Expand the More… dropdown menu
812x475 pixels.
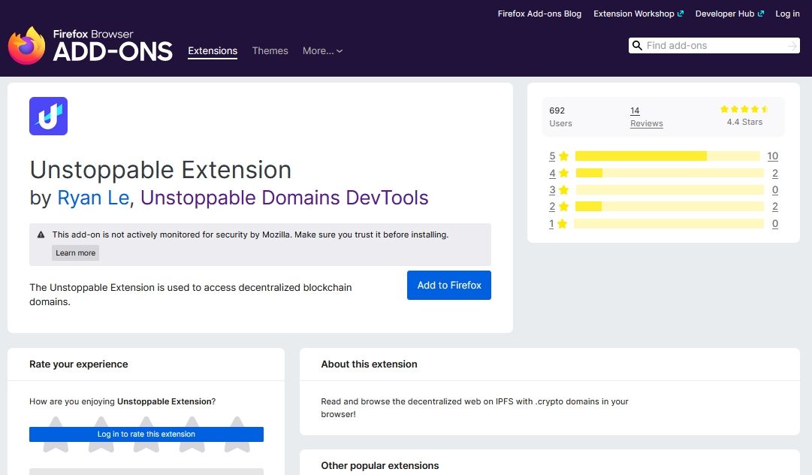(x=322, y=51)
